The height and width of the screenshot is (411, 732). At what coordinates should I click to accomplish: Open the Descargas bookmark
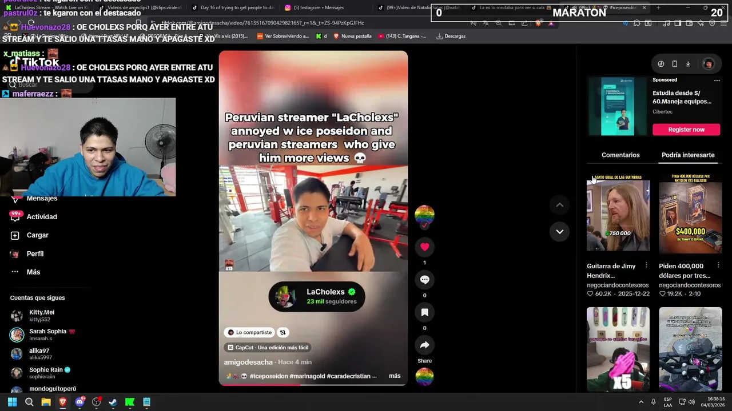pos(451,36)
